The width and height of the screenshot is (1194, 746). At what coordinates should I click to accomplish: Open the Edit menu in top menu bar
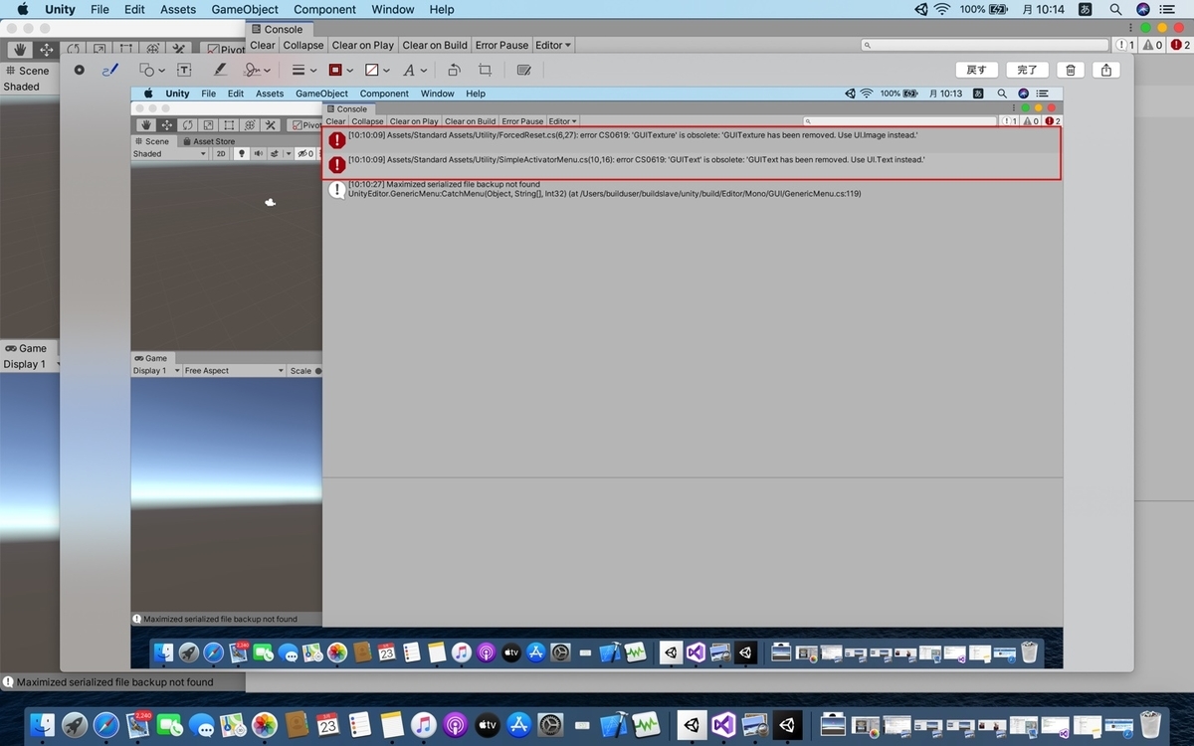click(134, 9)
